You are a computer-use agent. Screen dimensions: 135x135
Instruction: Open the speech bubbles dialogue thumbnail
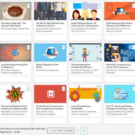85,11
